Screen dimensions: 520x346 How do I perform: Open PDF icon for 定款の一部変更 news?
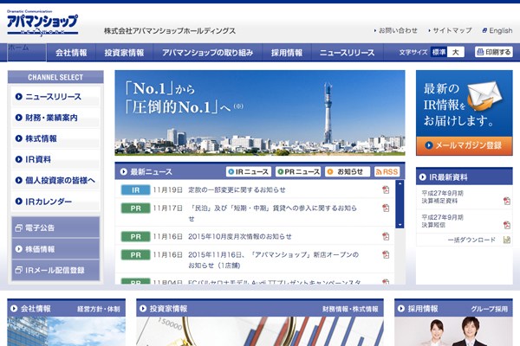pos(386,189)
